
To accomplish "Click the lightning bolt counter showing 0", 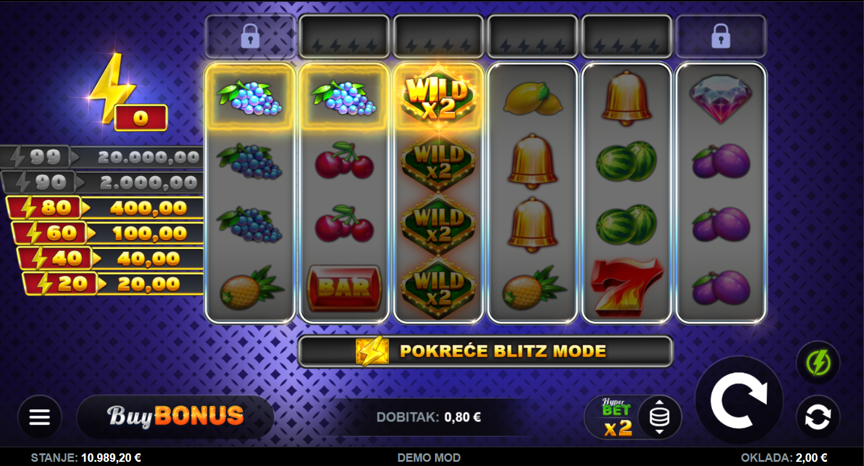I will (140, 118).
